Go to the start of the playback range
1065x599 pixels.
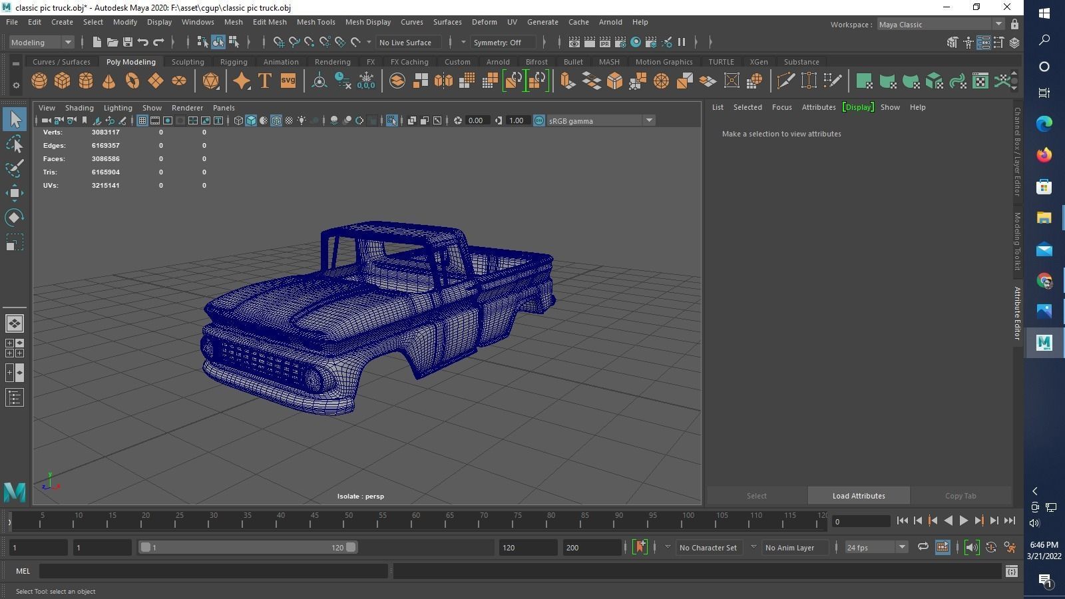click(x=902, y=520)
